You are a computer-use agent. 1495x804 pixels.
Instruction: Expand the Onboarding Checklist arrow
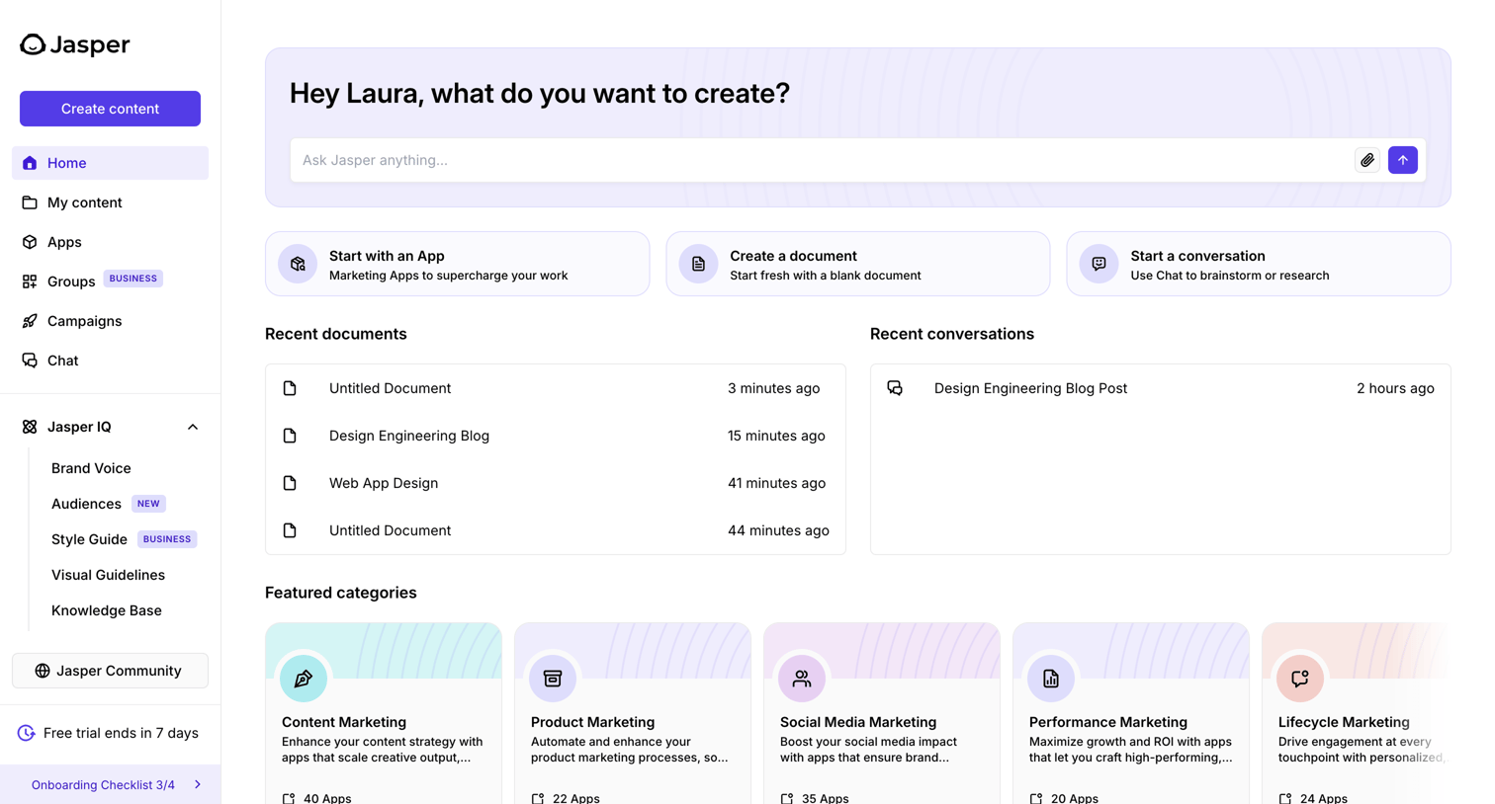coord(198,785)
